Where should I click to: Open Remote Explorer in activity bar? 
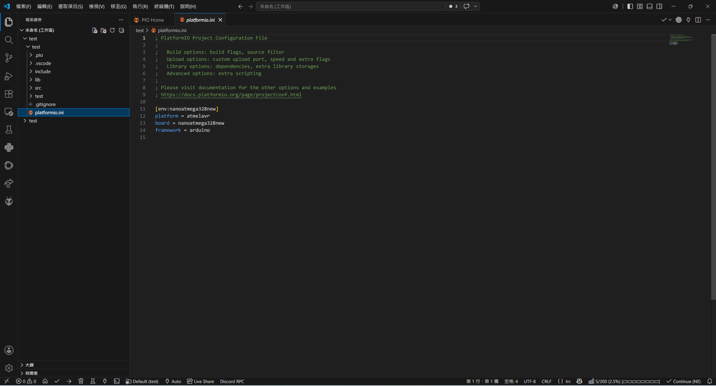coord(9,112)
